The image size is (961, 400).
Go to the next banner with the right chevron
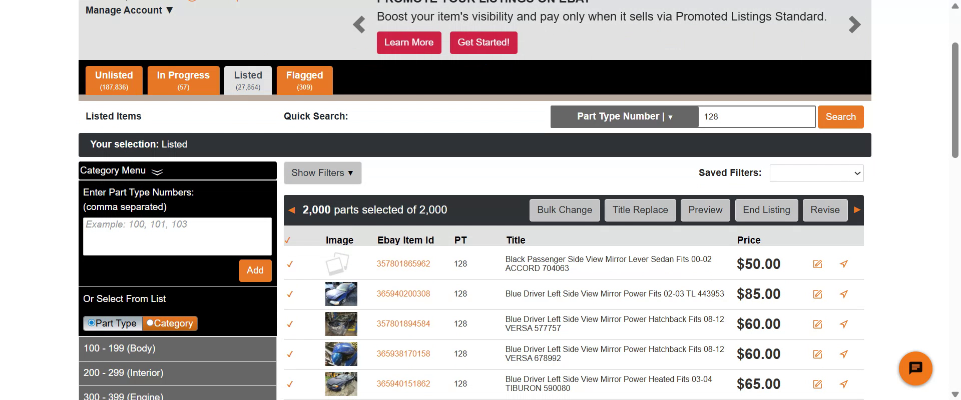point(854,24)
